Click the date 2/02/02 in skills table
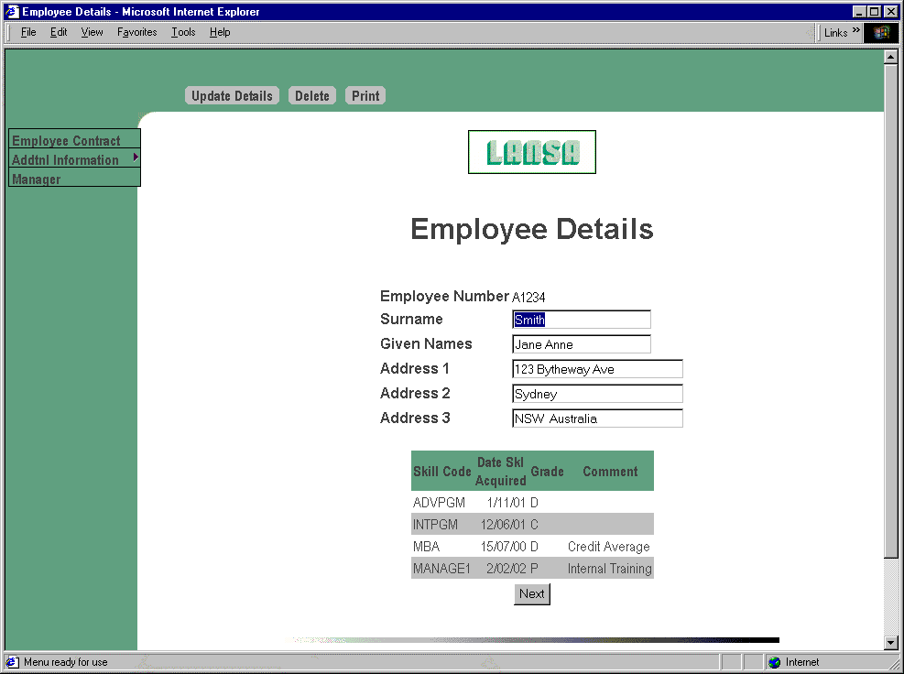 pos(506,569)
